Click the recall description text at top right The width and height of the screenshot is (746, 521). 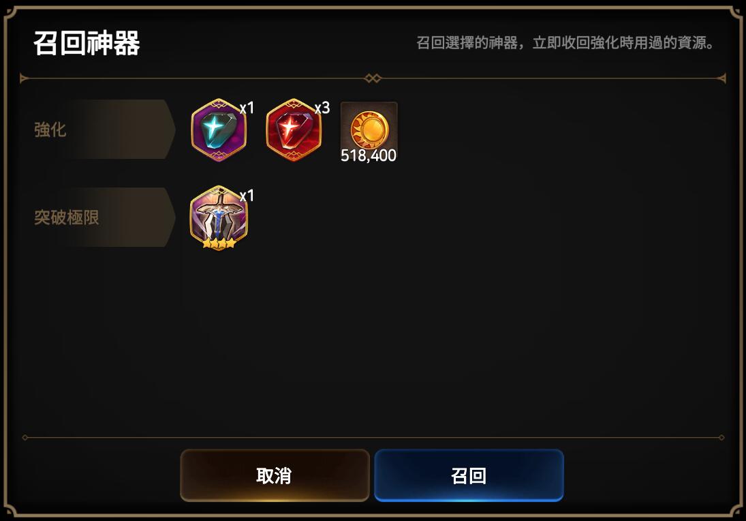[x=565, y=43]
